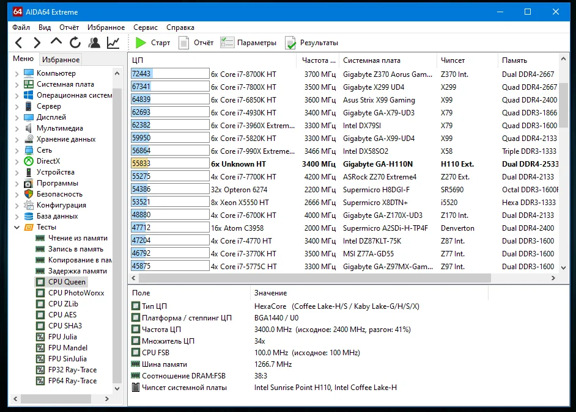Viewport: 576px width, 412px height.
Task: Open the Parameters toolbar button
Action: [248, 43]
